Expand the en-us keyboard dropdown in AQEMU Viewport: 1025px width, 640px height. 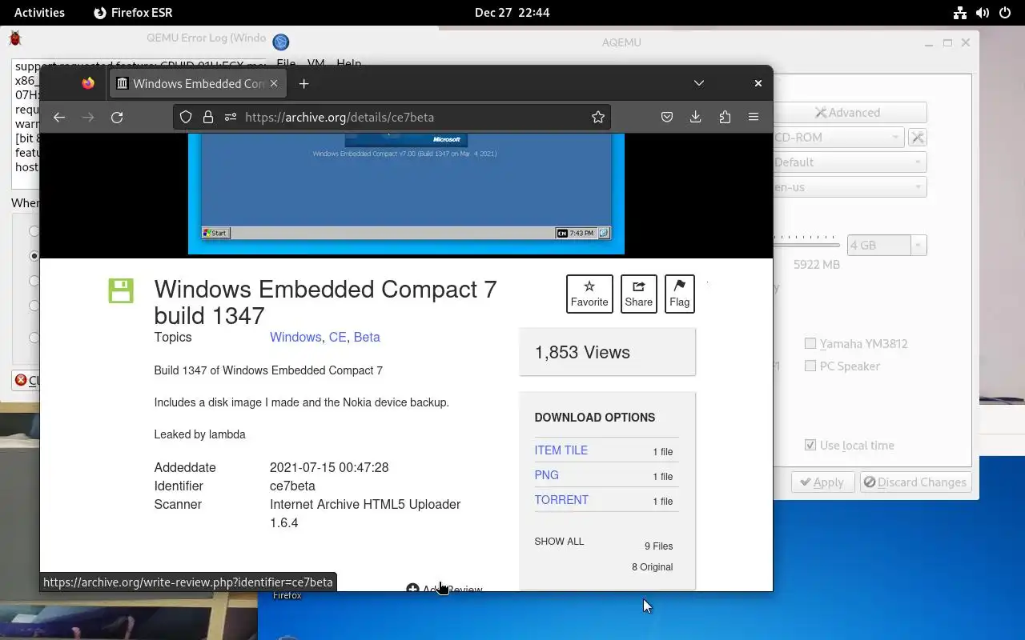850,187
